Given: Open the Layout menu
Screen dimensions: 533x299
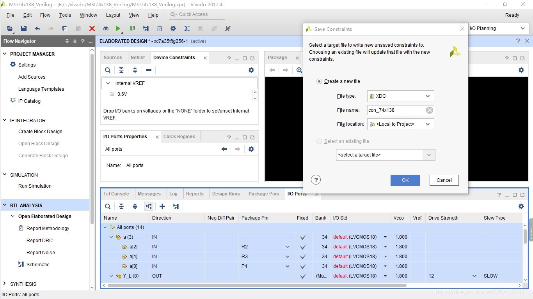Looking at the screenshot, I should [113, 15].
